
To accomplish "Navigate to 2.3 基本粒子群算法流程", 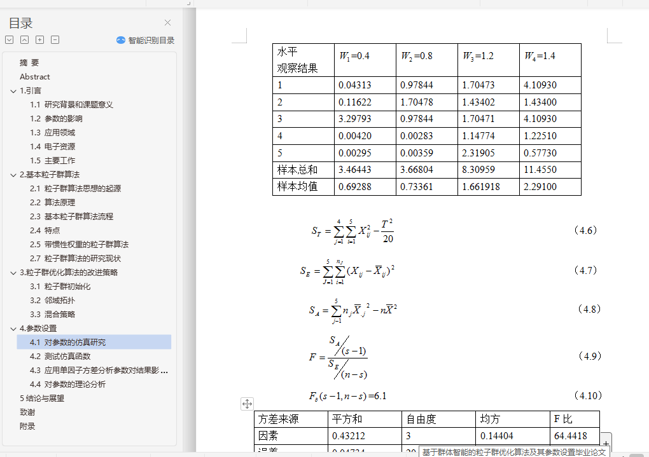I will coord(71,217).
